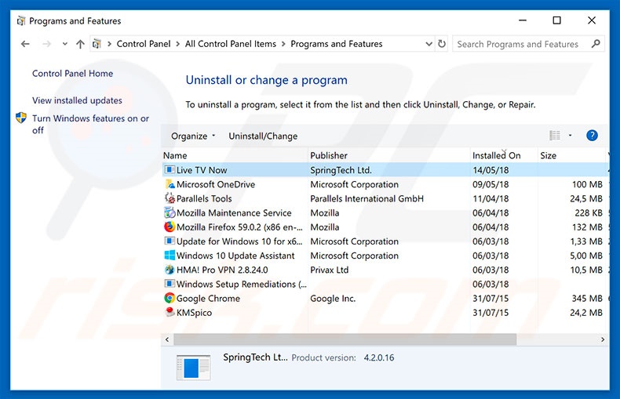Select the Google Chrome entry
620x399 pixels.
(208, 298)
